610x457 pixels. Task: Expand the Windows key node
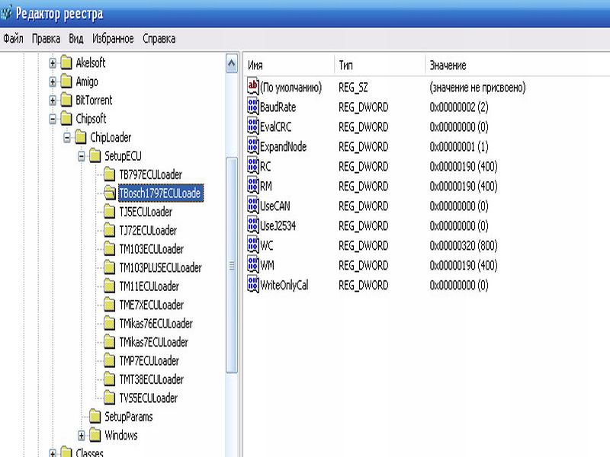[x=82, y=436]
